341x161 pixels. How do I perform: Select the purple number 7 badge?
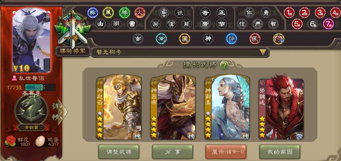click(328, 24)
